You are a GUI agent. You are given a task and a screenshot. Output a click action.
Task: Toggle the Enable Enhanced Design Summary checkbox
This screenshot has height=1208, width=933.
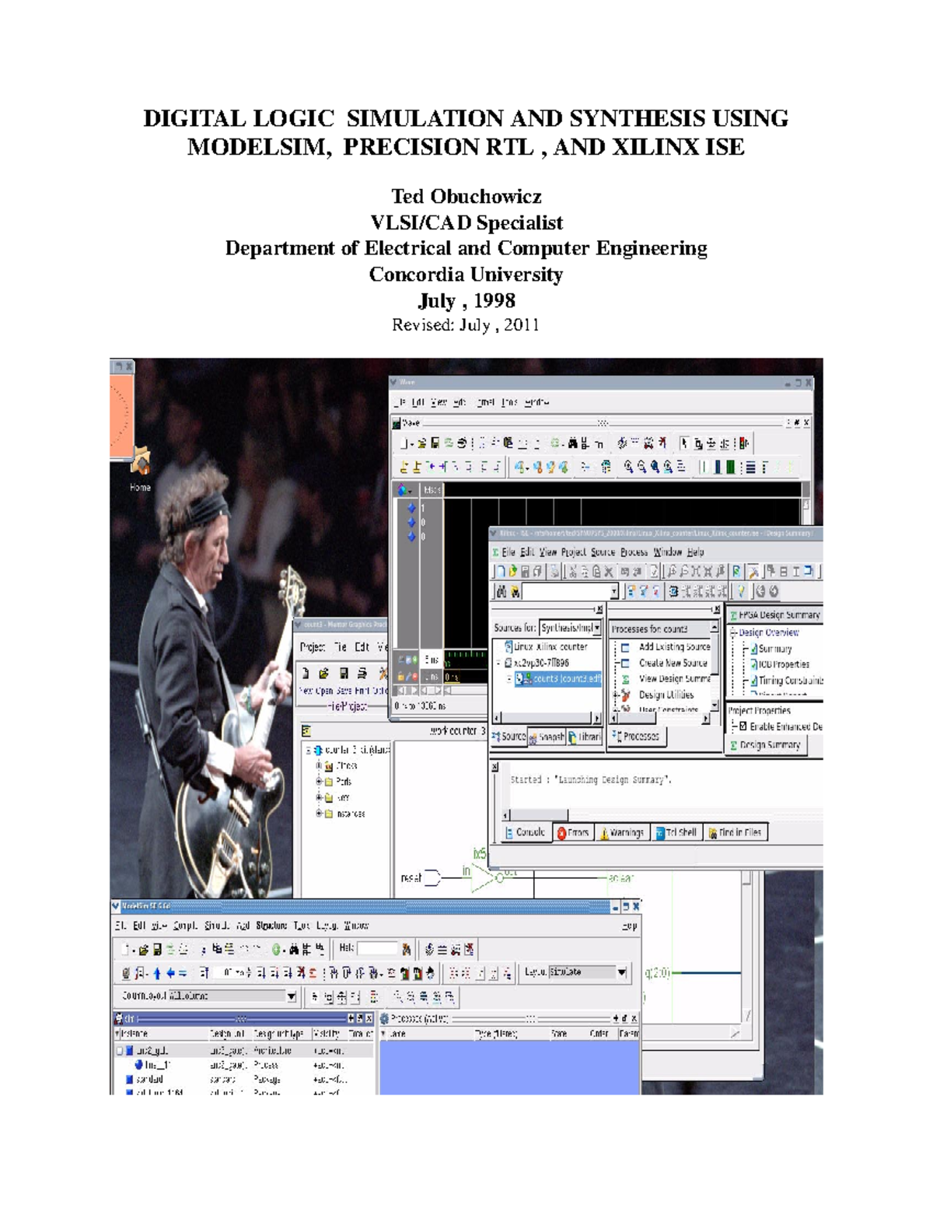pyautogui.click(x=743, y=727)
